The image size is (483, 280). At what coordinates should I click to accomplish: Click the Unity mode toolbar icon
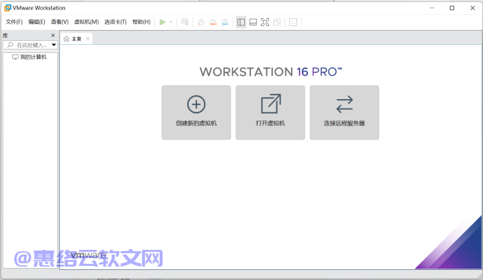pyautogui.click(x=277, y=22)
